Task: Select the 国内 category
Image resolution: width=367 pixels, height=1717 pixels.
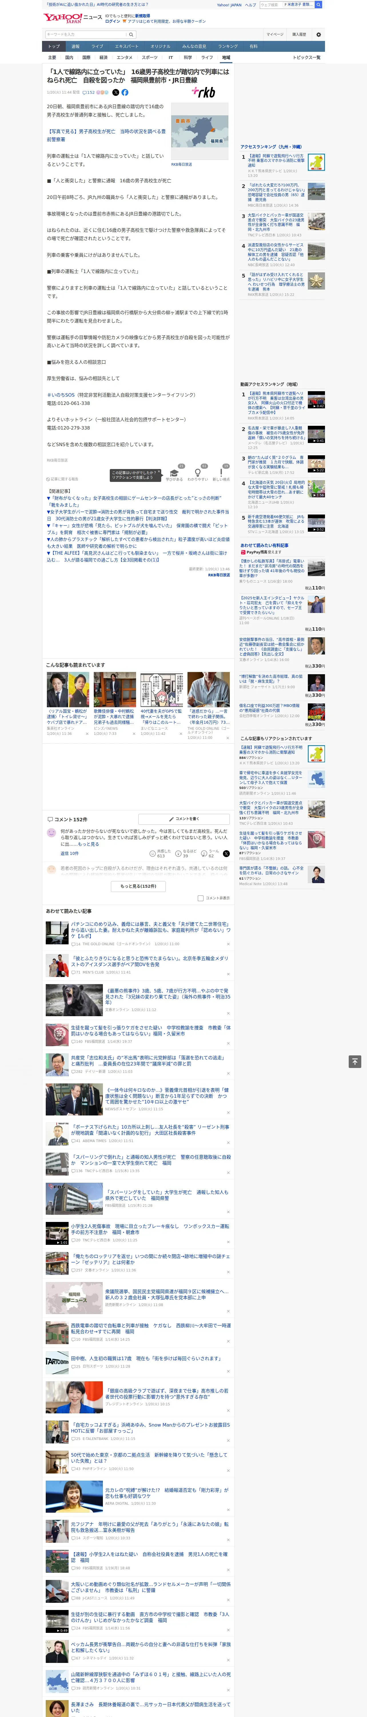Action: 69,57
